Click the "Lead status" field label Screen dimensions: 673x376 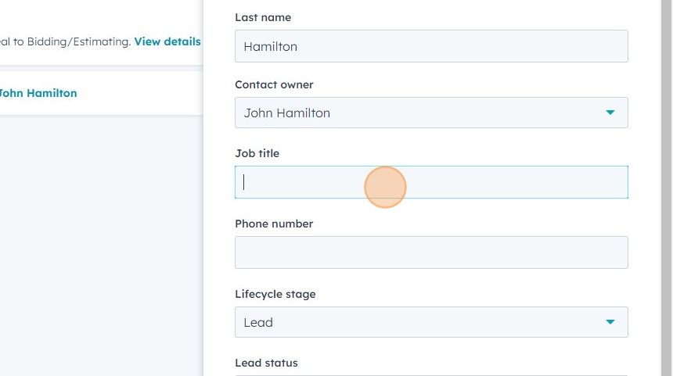coord(266,363)
